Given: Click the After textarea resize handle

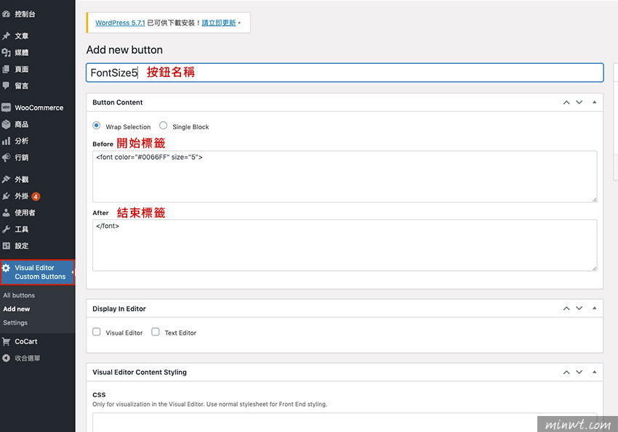Looking at the screenshot, I should 594,269.
